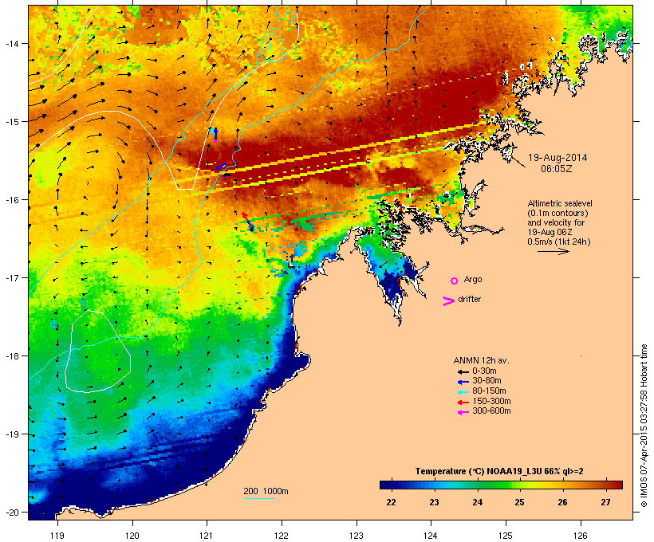Click the 300-600m depth label

click(491, 411)
